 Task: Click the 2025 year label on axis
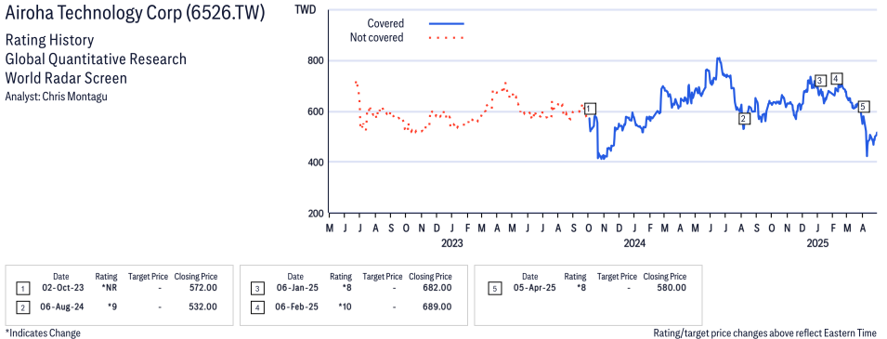tap(817, 244)
